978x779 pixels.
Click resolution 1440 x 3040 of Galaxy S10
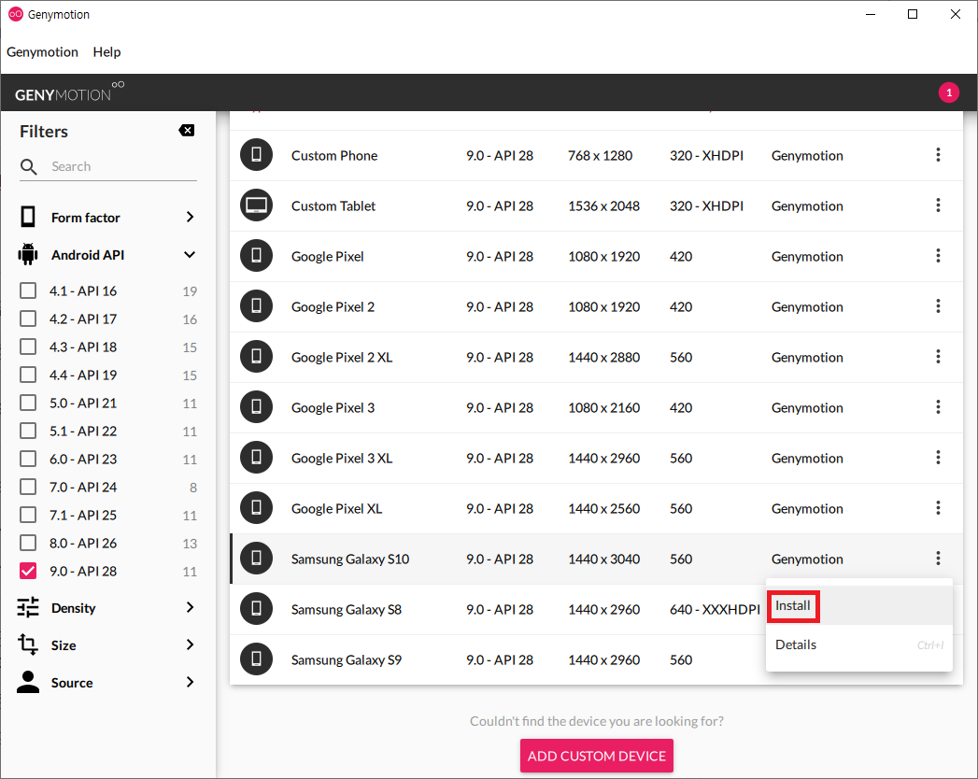click(603, 559)
